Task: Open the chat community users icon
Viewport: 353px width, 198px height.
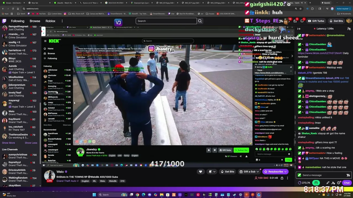Action: (349, 29)
